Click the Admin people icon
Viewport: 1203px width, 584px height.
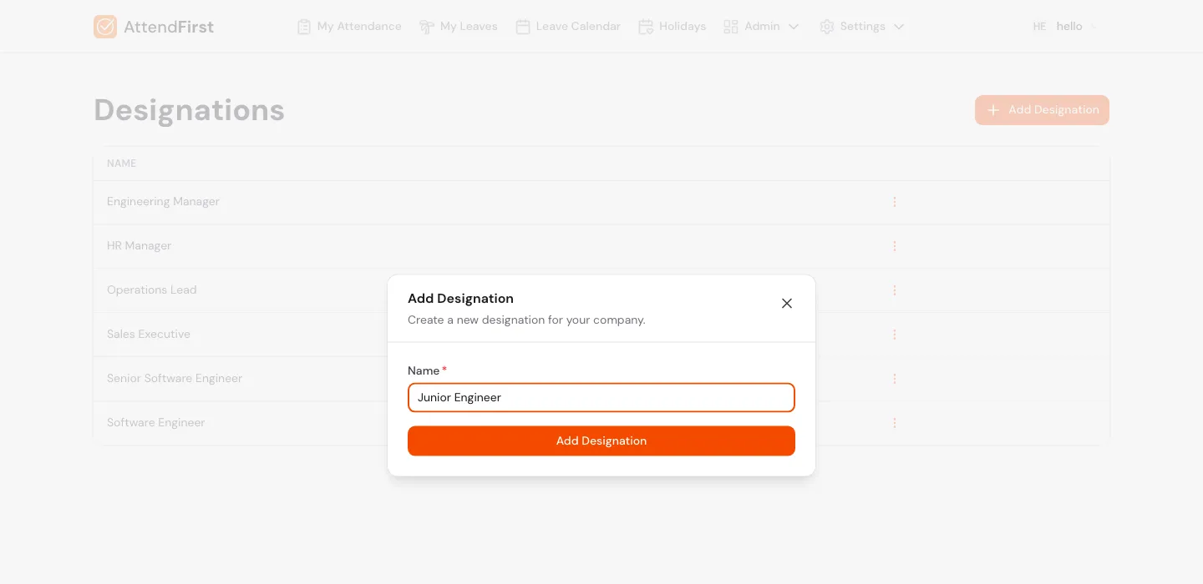(731, 26)
